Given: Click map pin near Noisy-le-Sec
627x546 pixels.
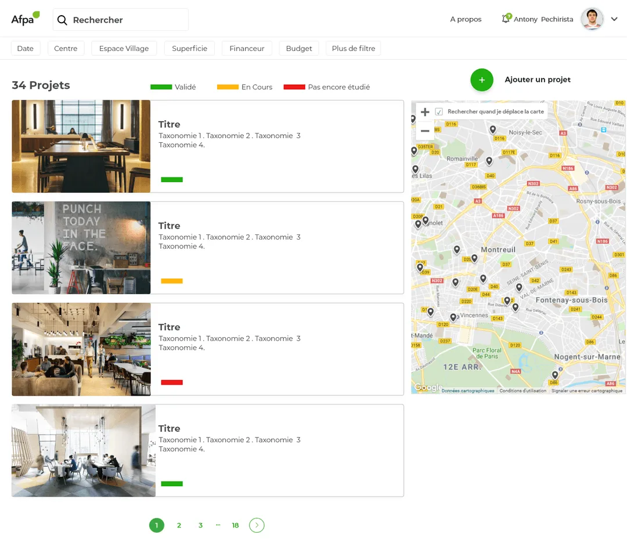Looking at the screenshot, I should click(493, 129).
